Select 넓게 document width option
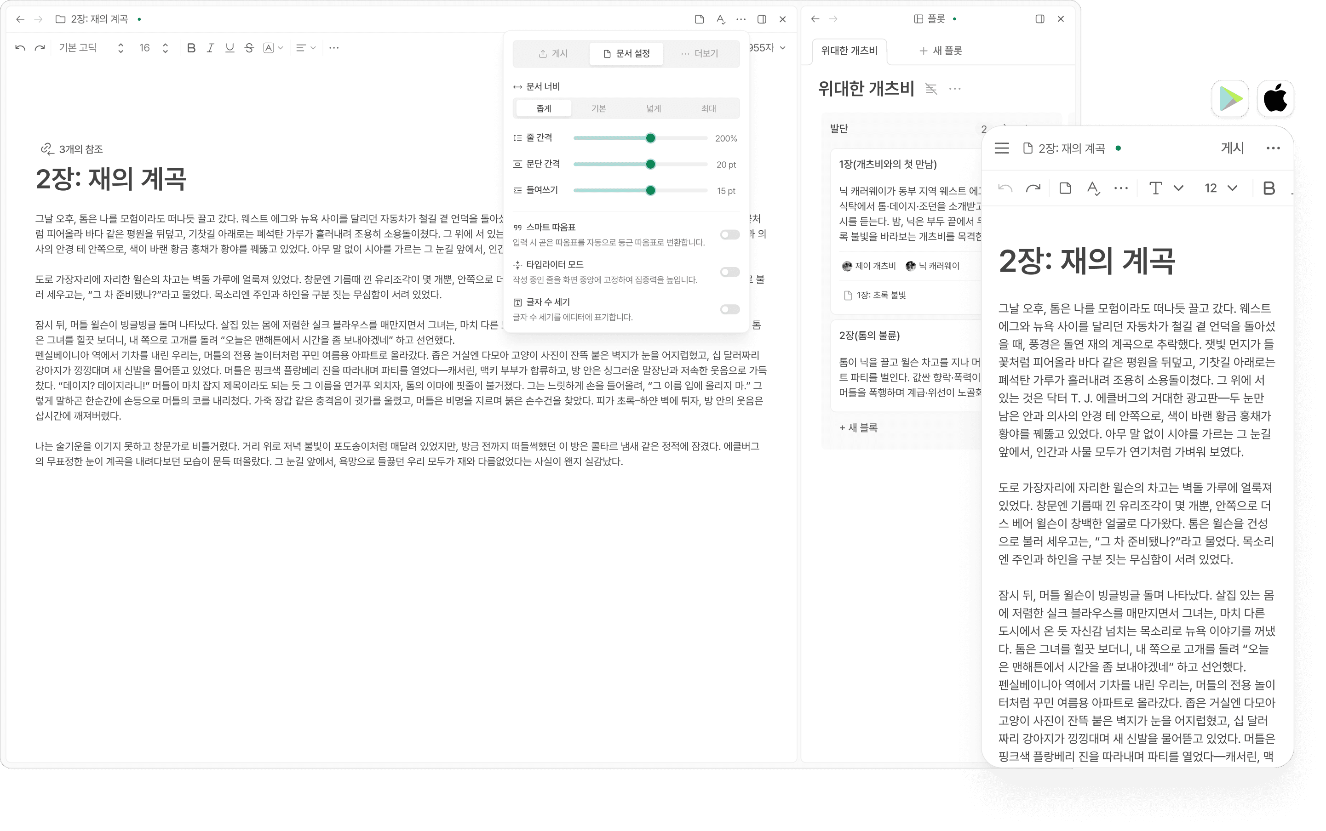This screenshot has width=1326, height=831. coord(654,108)
